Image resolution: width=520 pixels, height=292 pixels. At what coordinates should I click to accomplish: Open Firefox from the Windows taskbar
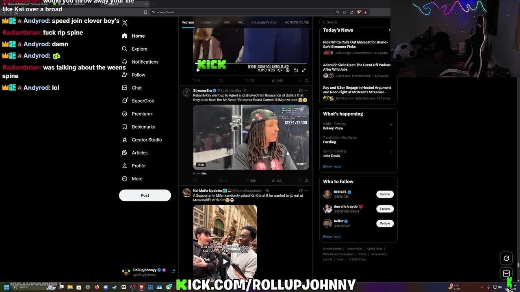click(x=97, y=287)
